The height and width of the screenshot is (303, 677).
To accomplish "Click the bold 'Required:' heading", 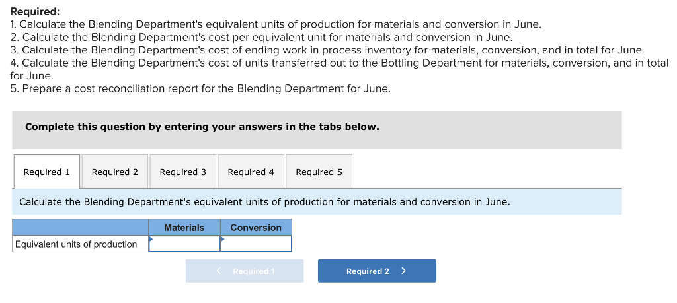I will 34,11.
